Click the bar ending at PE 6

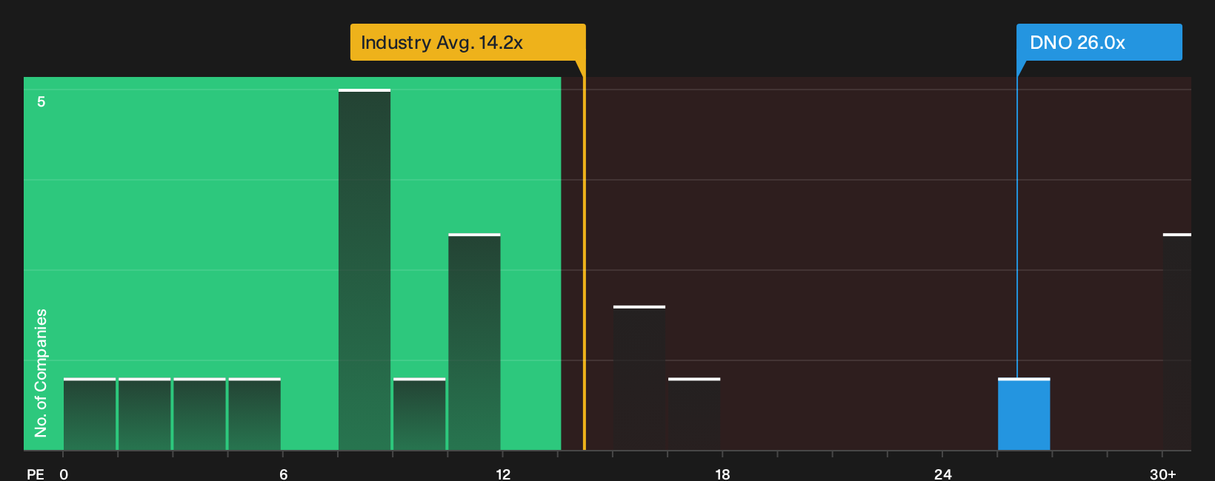point(254,414)
